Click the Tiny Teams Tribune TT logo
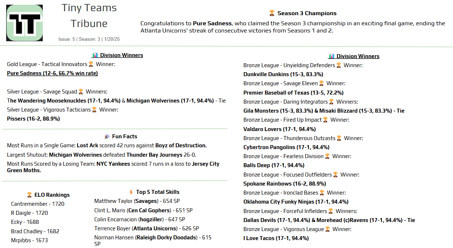This screenshot has height=248, width=453. pos(25,23)
